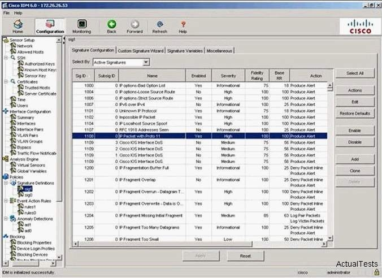Go Back using green arrow icon
This screenshot has height=278, width=382.
coord(111,24)
